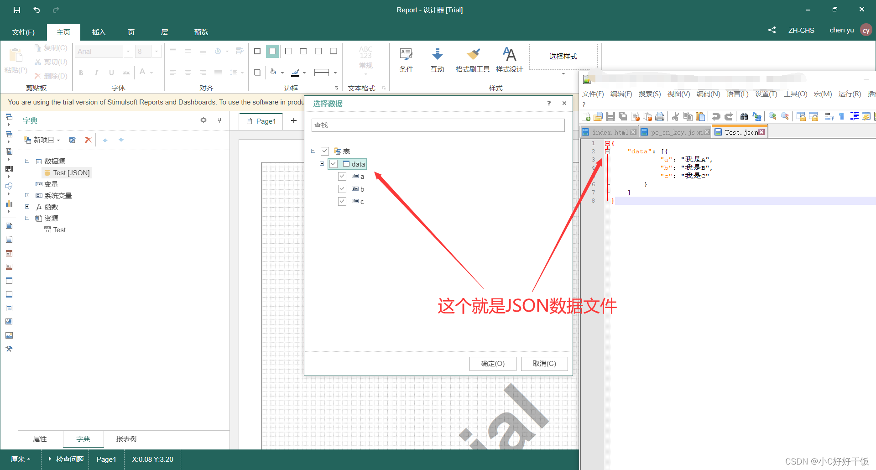Click the save icon in the title bar

(17, 10)
